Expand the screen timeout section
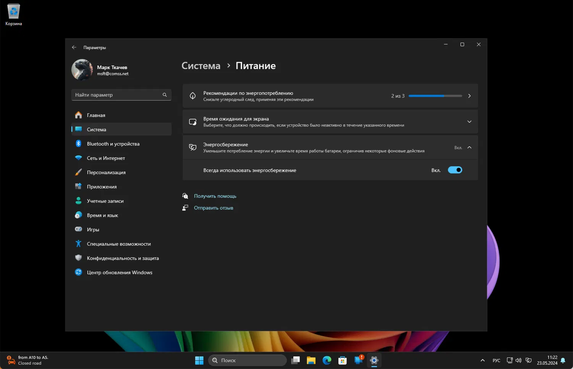The height and width of the screenshot is (369, 573). pos(469,122)
